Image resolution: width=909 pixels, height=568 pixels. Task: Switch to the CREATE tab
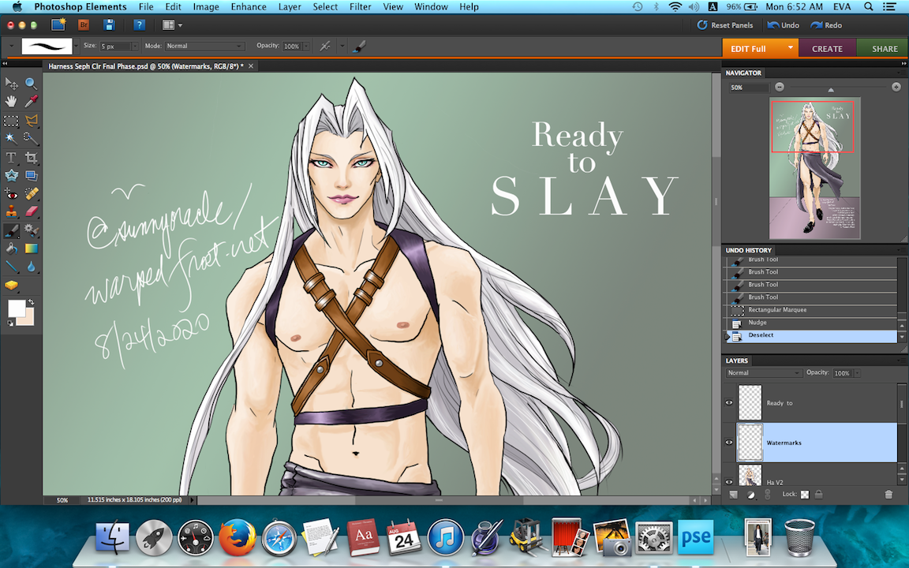tap(827, 49)
